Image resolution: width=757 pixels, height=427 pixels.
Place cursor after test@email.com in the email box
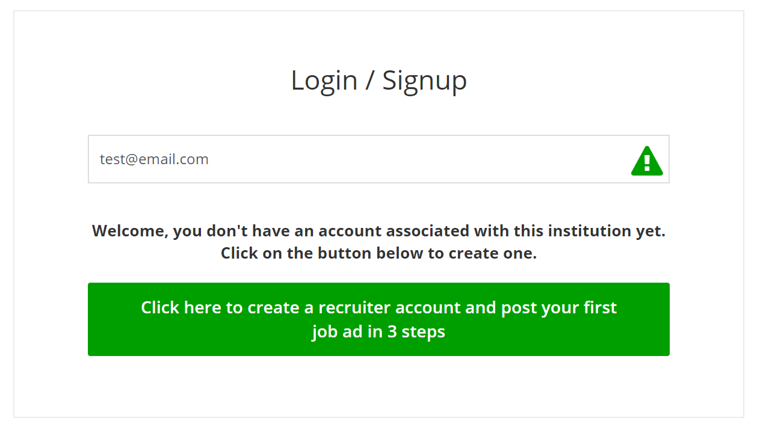coord(210,159)
